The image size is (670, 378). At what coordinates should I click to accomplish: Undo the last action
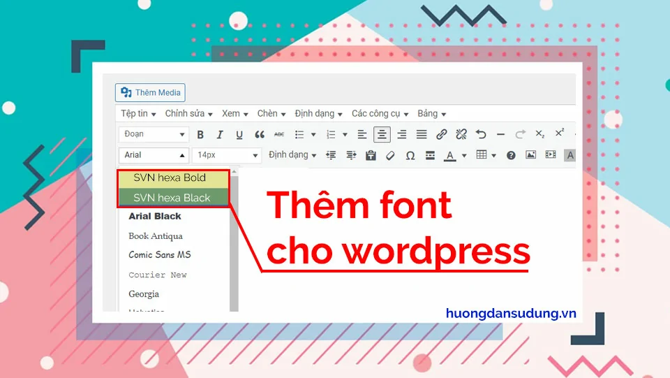[x=481, y=135]
